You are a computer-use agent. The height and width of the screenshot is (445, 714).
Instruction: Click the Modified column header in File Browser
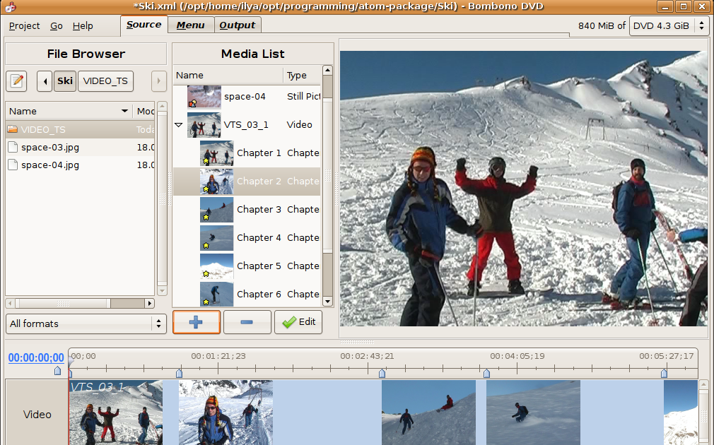144,111
